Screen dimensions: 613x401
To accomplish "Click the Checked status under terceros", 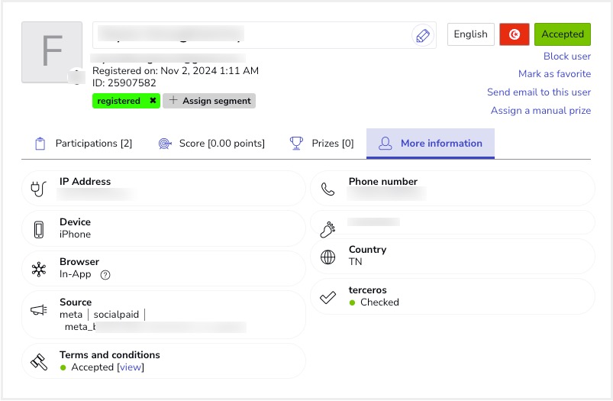I will (379, 302).
